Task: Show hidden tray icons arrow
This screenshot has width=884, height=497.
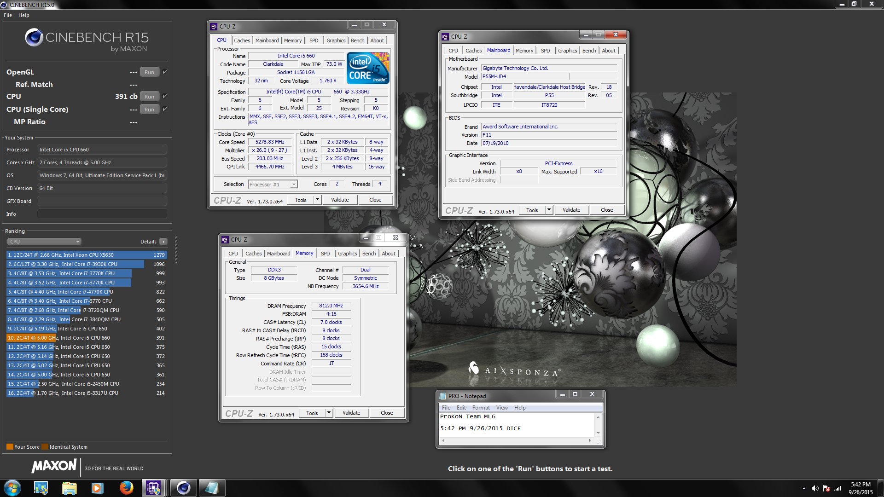Action: pos(804,488)
